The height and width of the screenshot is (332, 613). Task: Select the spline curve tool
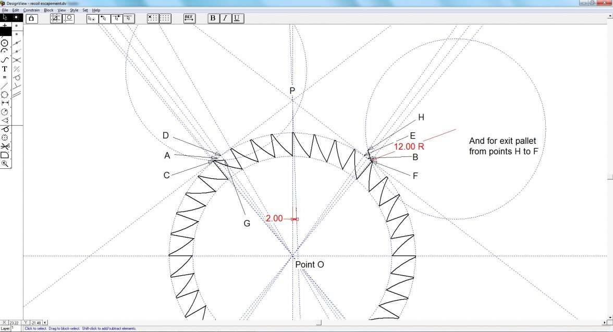pos(5,60)
